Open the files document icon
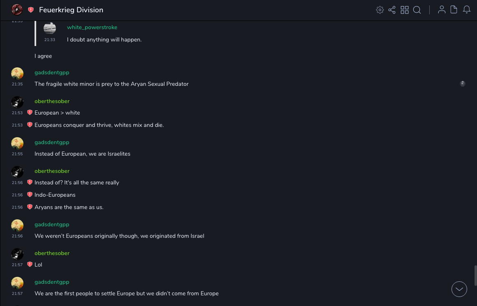 point(454,10)
